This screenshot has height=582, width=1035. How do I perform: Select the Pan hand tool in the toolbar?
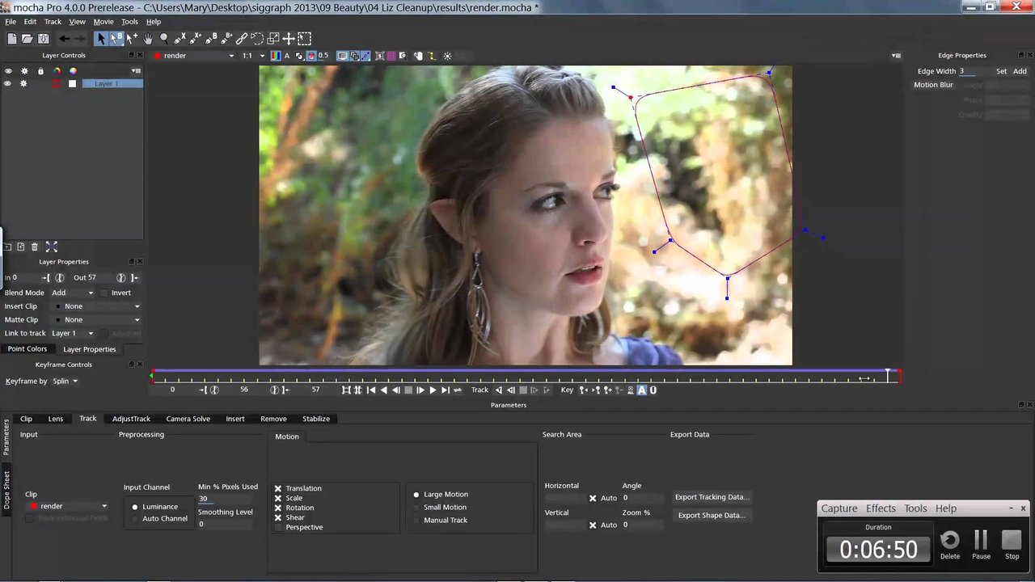[148, 38]
